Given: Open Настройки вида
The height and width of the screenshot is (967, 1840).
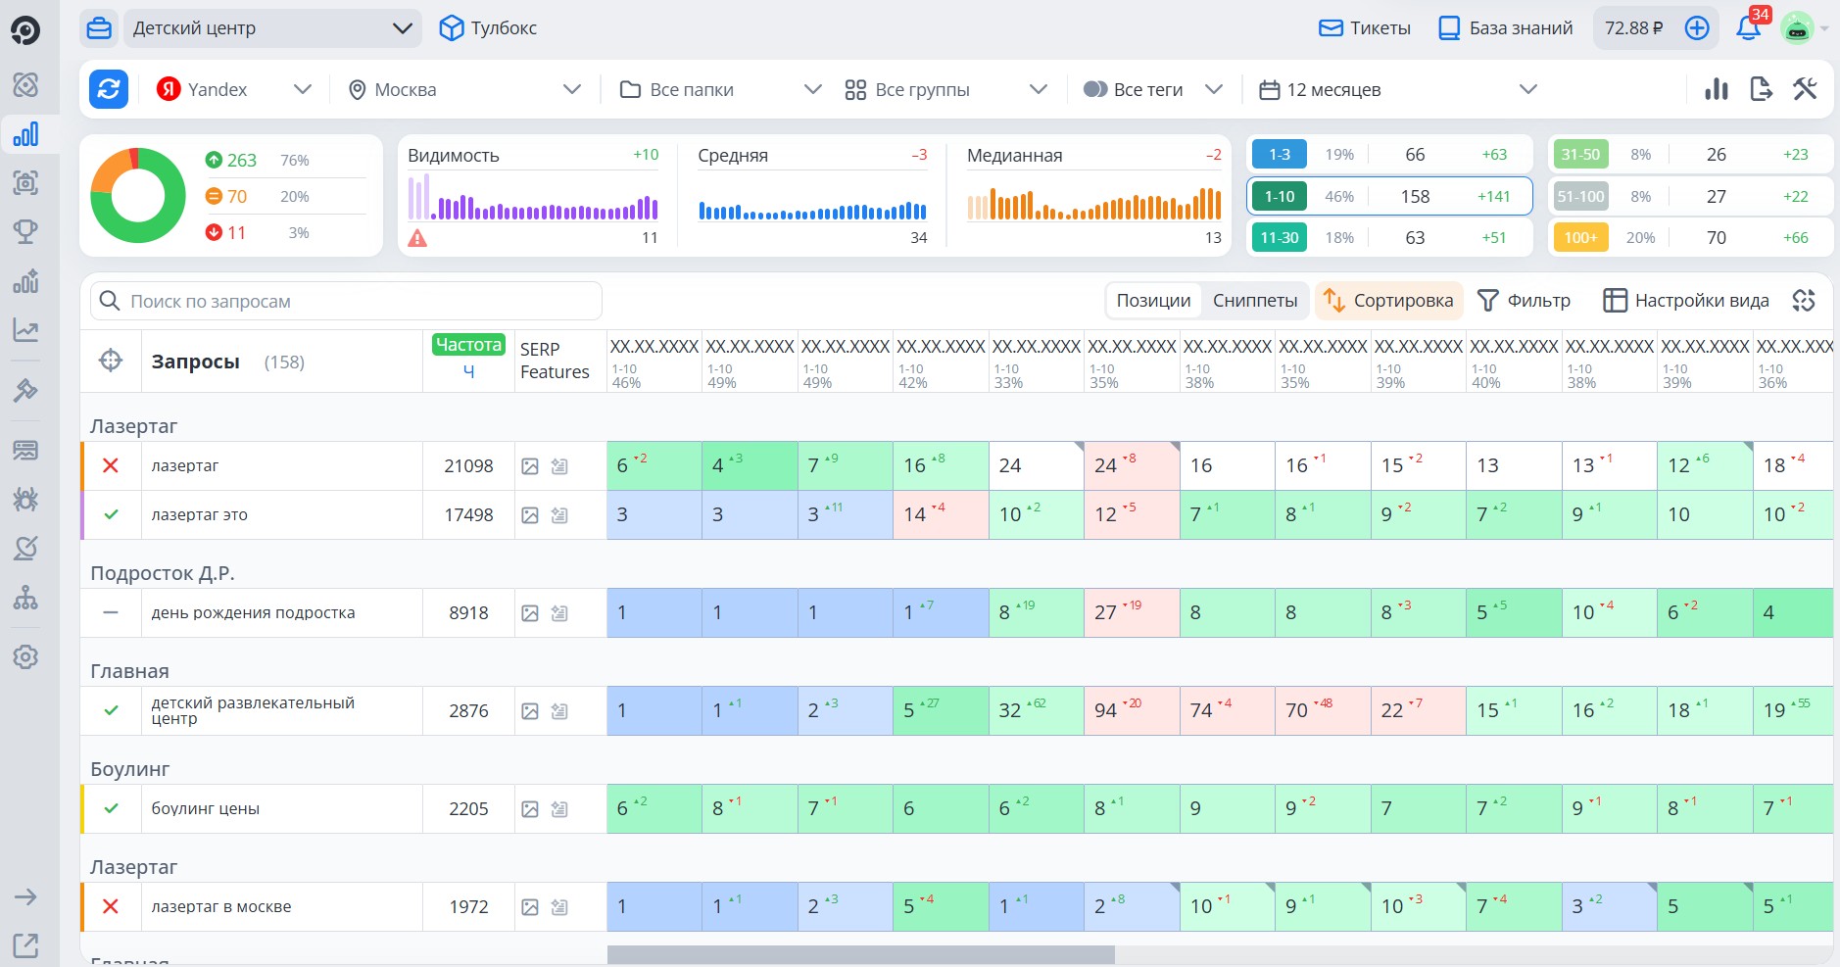Looking at the screenshot, I should click(x=1686, y=301).
